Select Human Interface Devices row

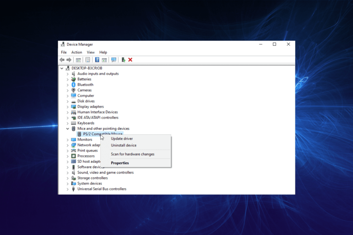point(98,112)
